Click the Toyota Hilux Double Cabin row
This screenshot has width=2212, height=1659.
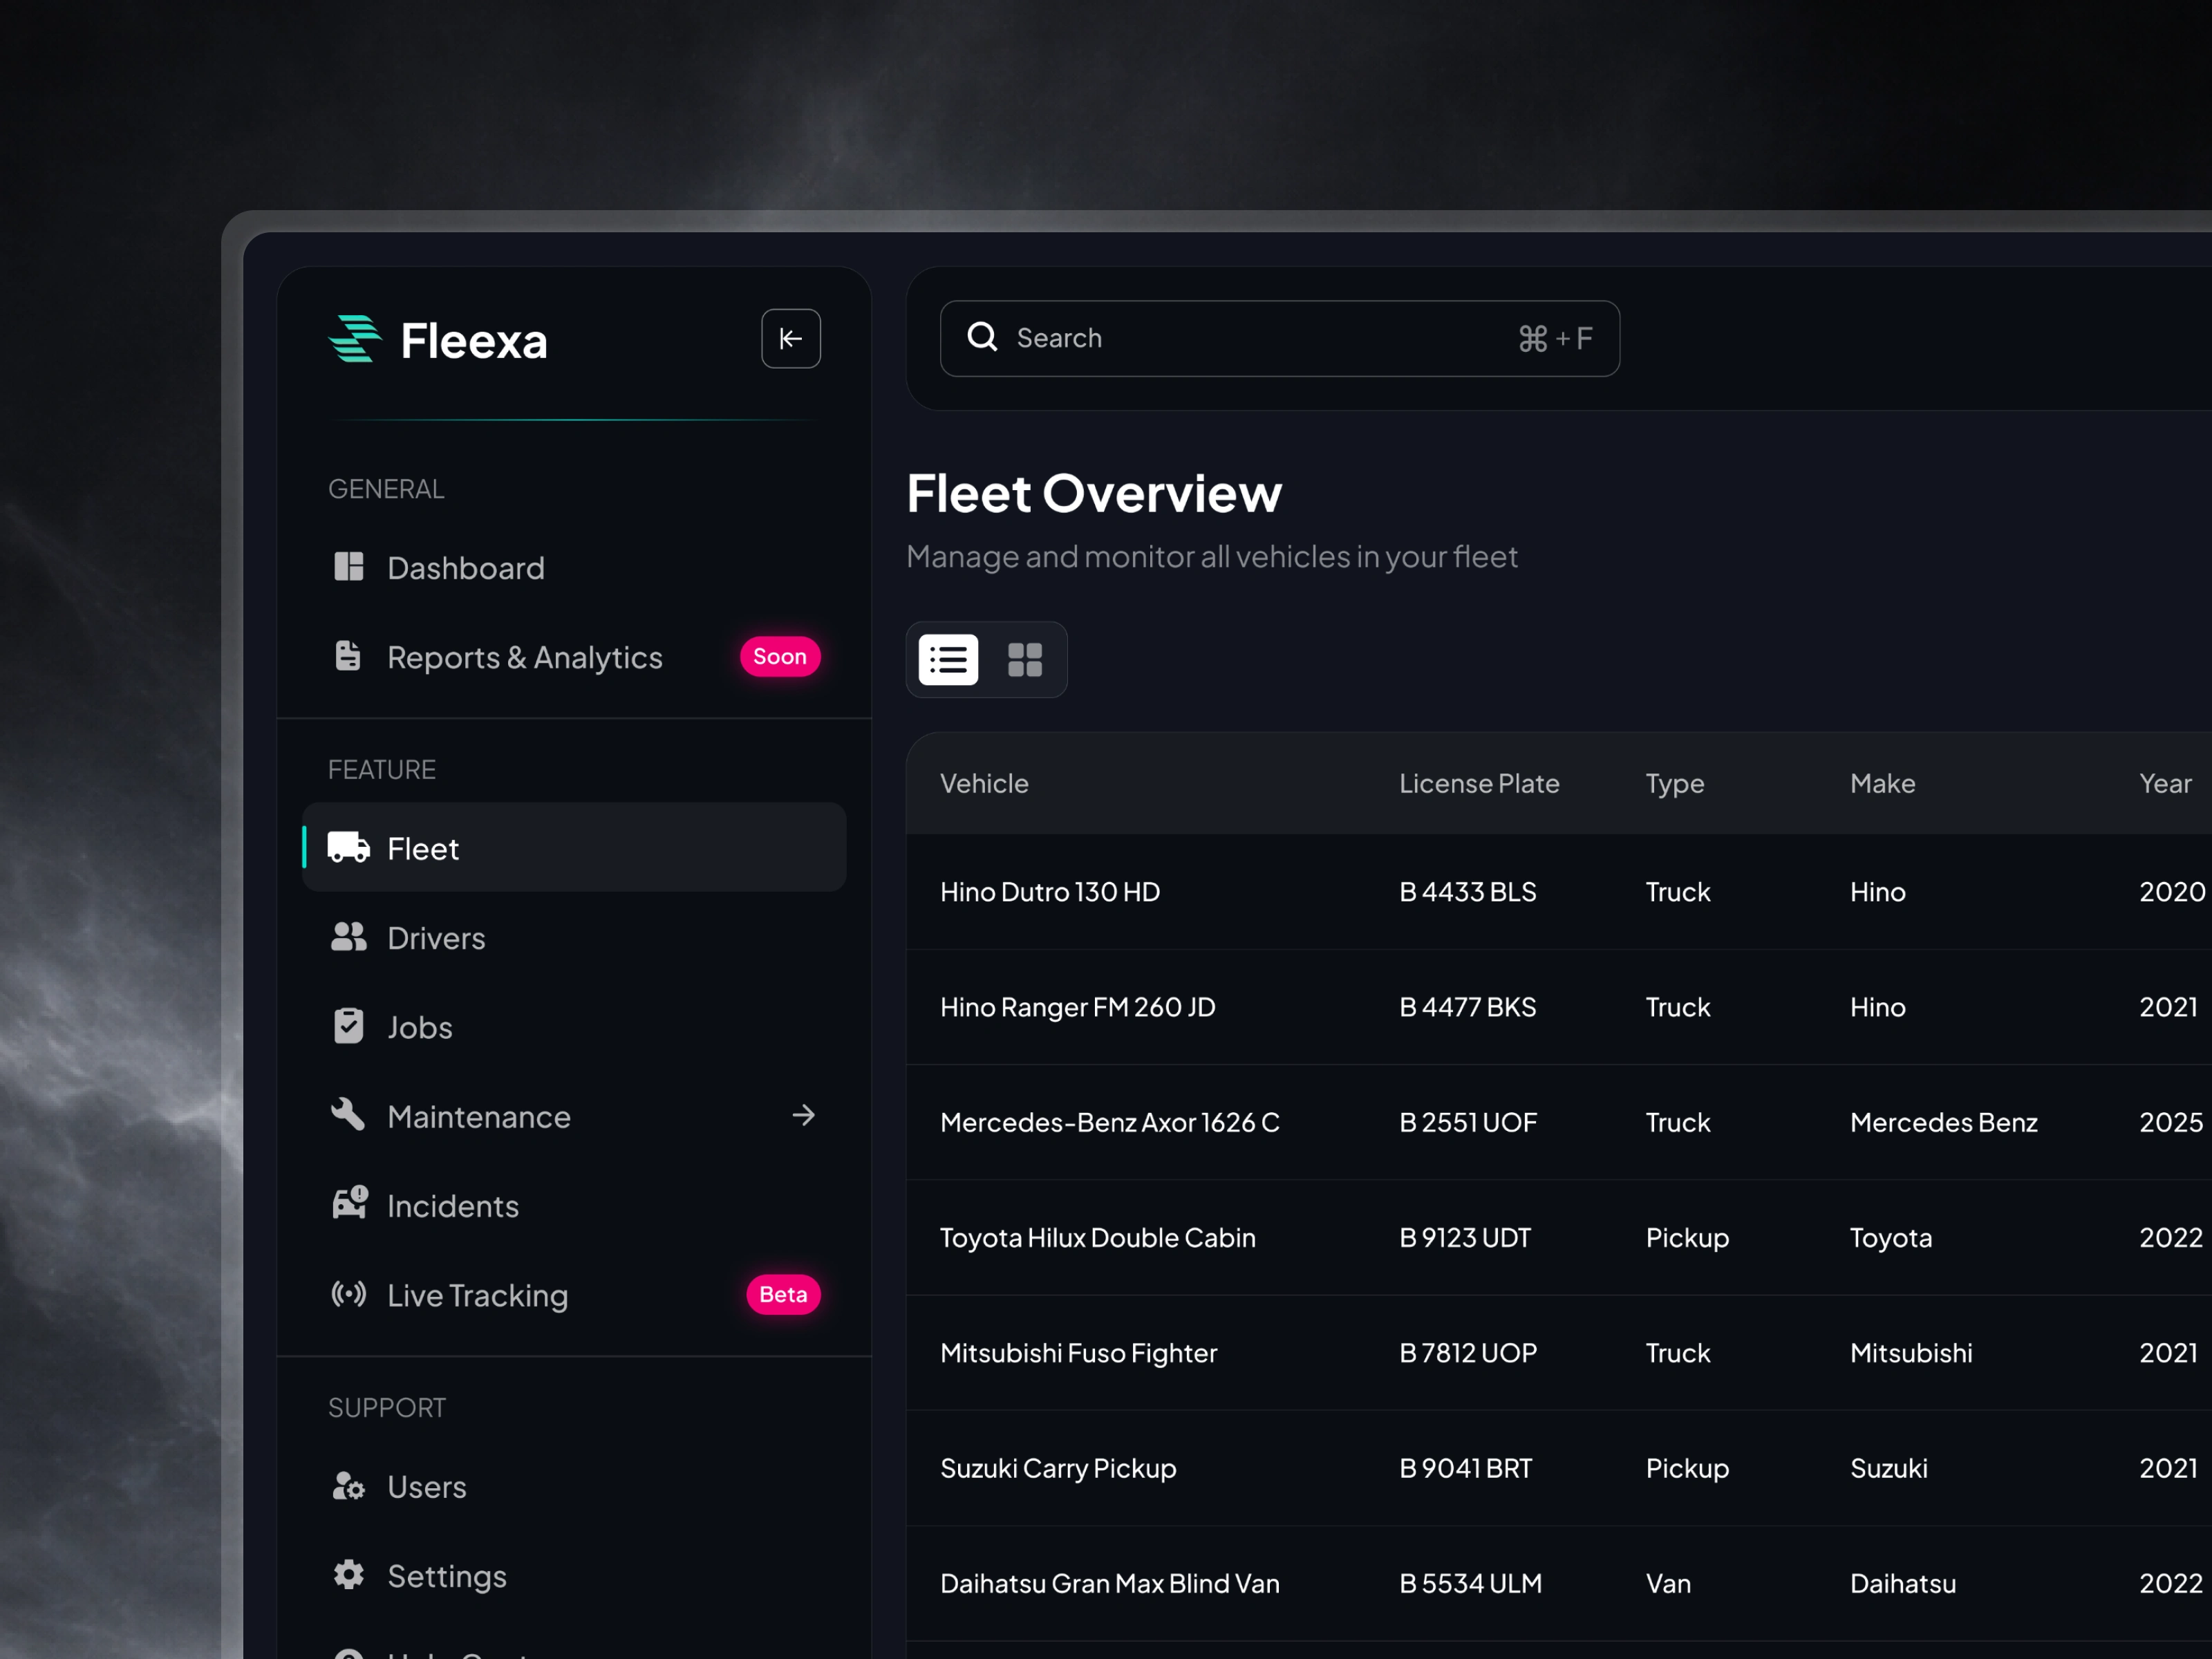click(x=1097, y=1237)
